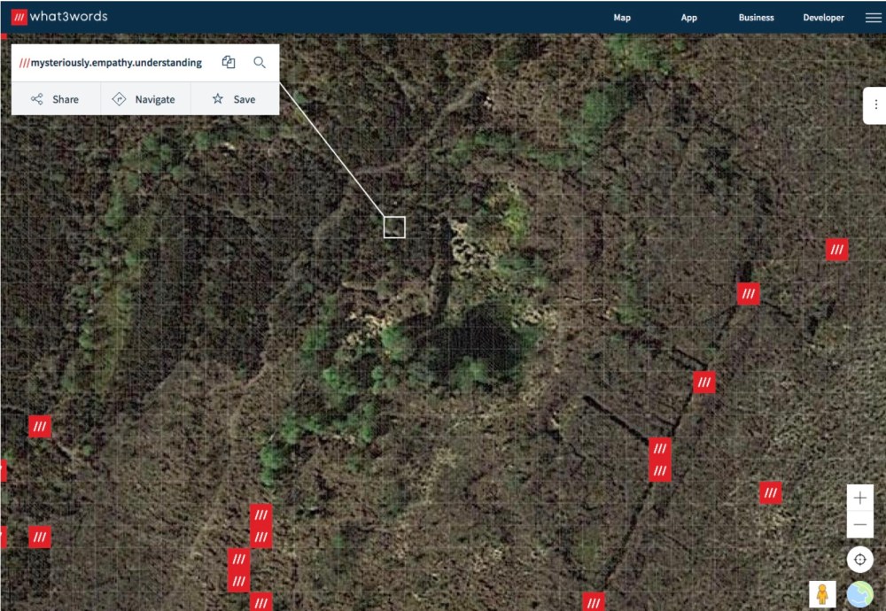Toggle the globe map-type button

coord(860,594)
